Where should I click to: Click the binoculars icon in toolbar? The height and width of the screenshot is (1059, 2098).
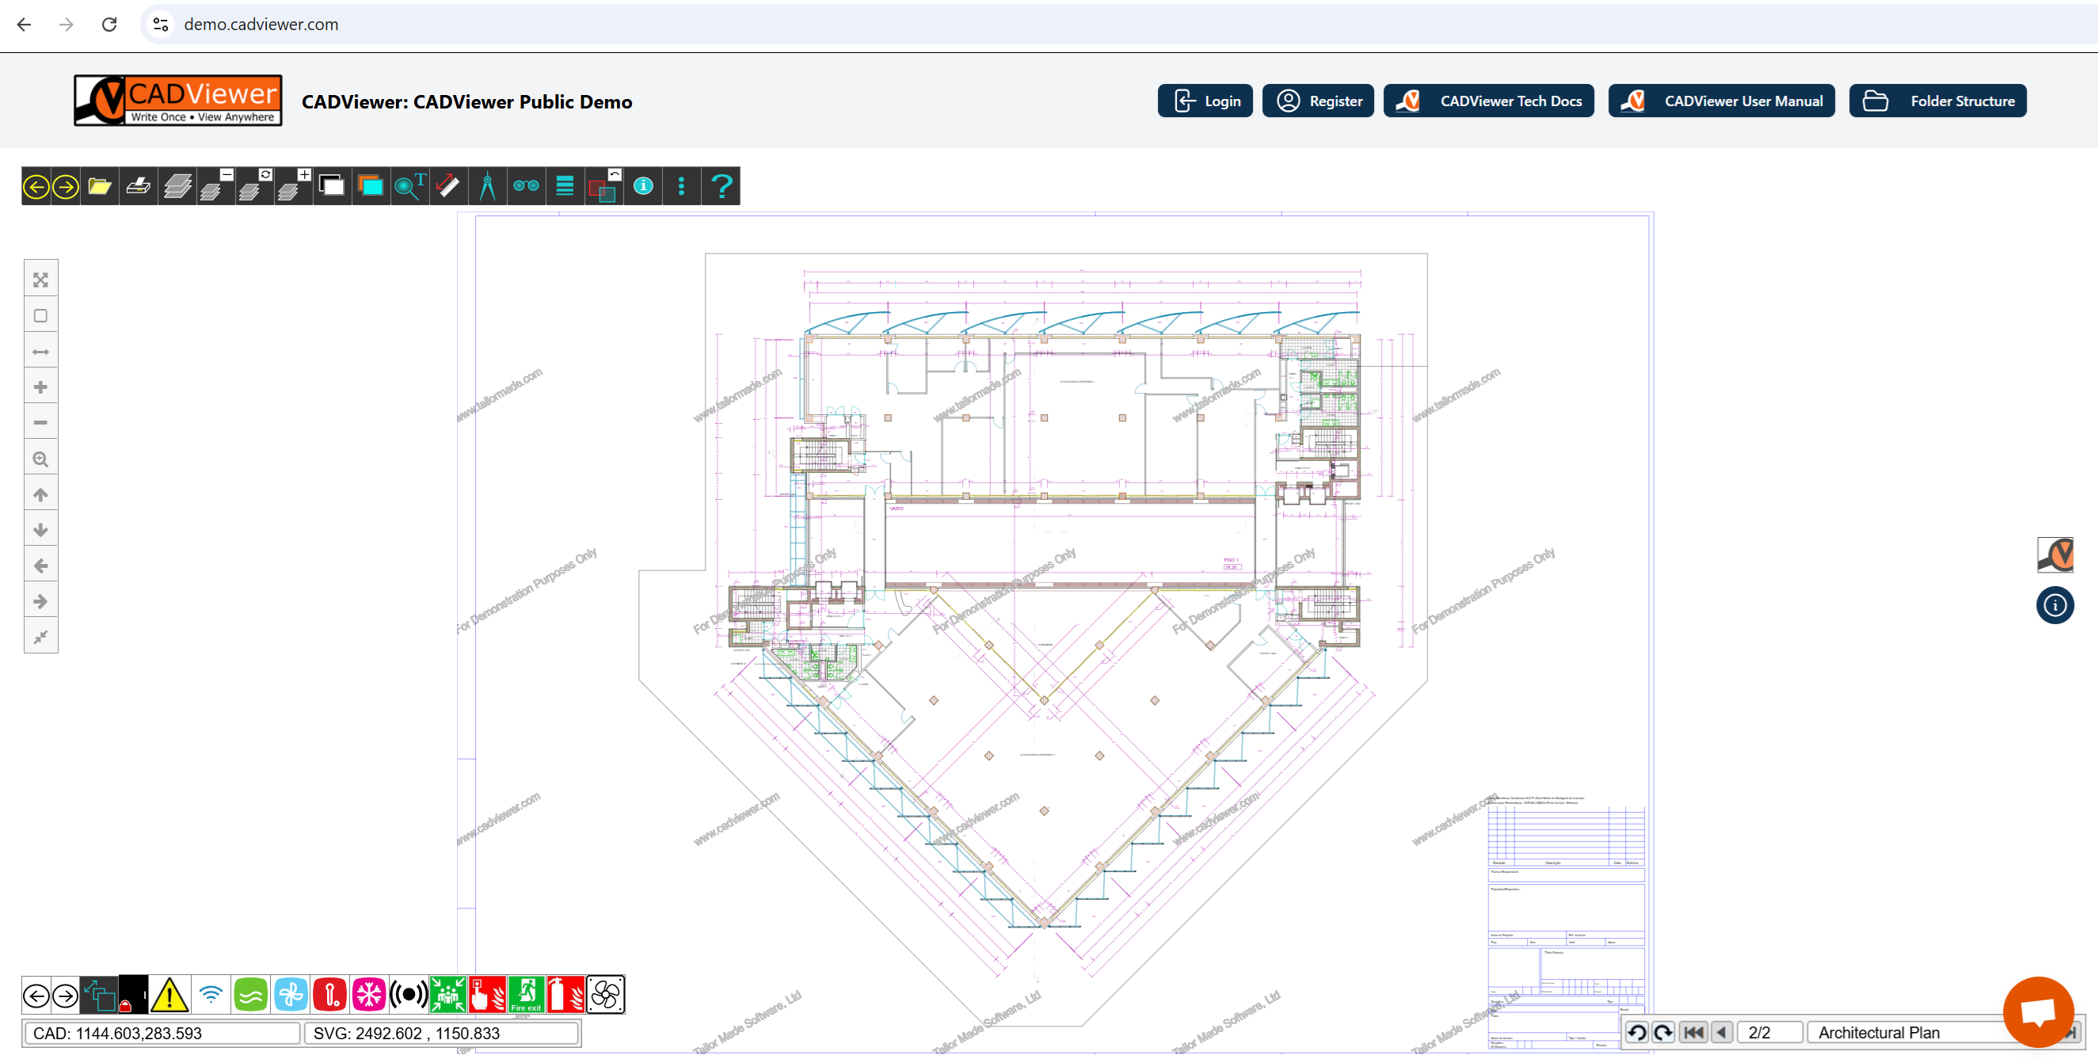point(526,187)
